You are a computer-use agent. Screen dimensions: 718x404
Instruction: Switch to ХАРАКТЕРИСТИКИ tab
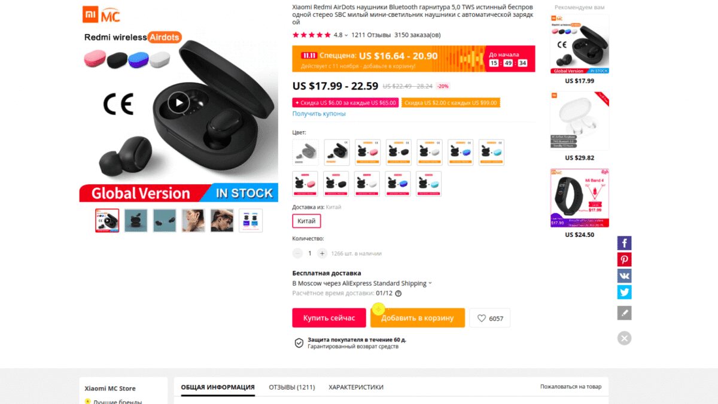[355, 387]
